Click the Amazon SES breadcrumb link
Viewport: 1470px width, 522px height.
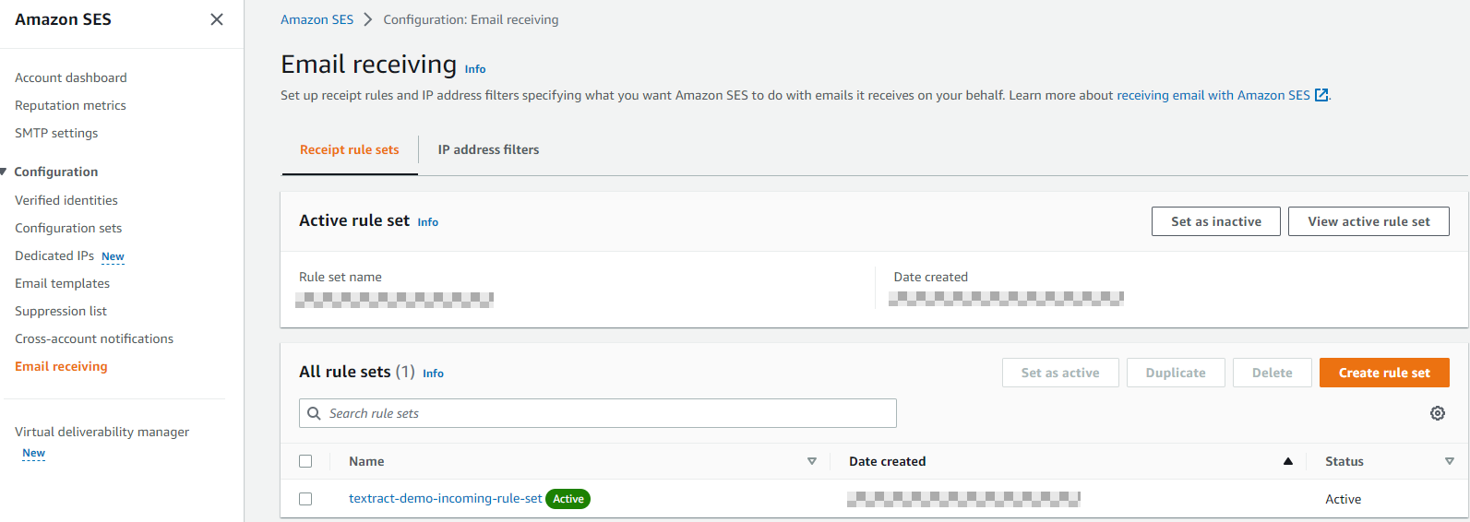point(317,19)
